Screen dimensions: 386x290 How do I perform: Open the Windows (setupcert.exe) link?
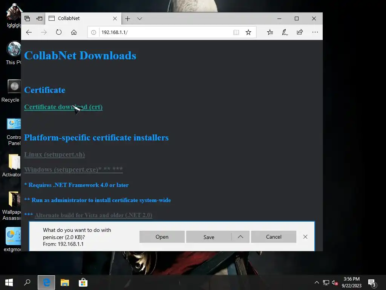pos(74,170)
